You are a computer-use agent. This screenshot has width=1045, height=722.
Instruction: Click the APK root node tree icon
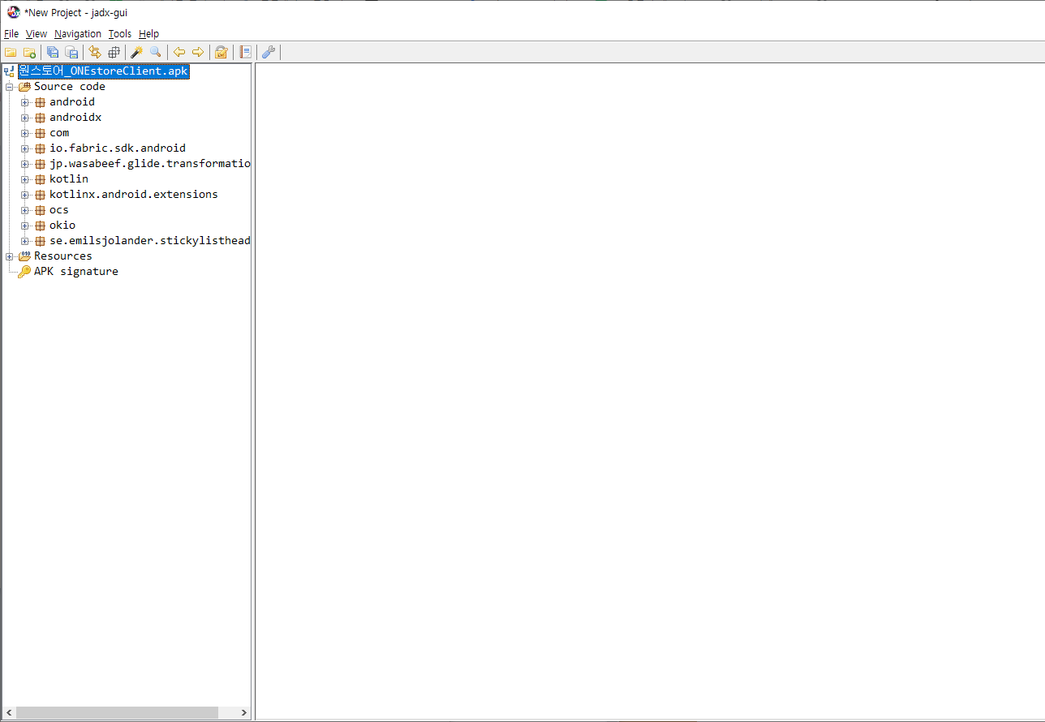(10, 71)
